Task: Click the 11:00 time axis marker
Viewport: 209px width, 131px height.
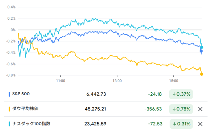Action: 60,81
